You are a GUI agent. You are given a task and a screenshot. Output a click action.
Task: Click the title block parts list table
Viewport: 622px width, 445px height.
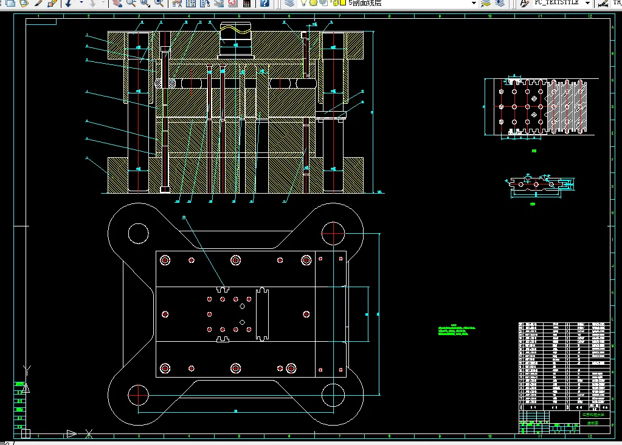pos(564,367)
